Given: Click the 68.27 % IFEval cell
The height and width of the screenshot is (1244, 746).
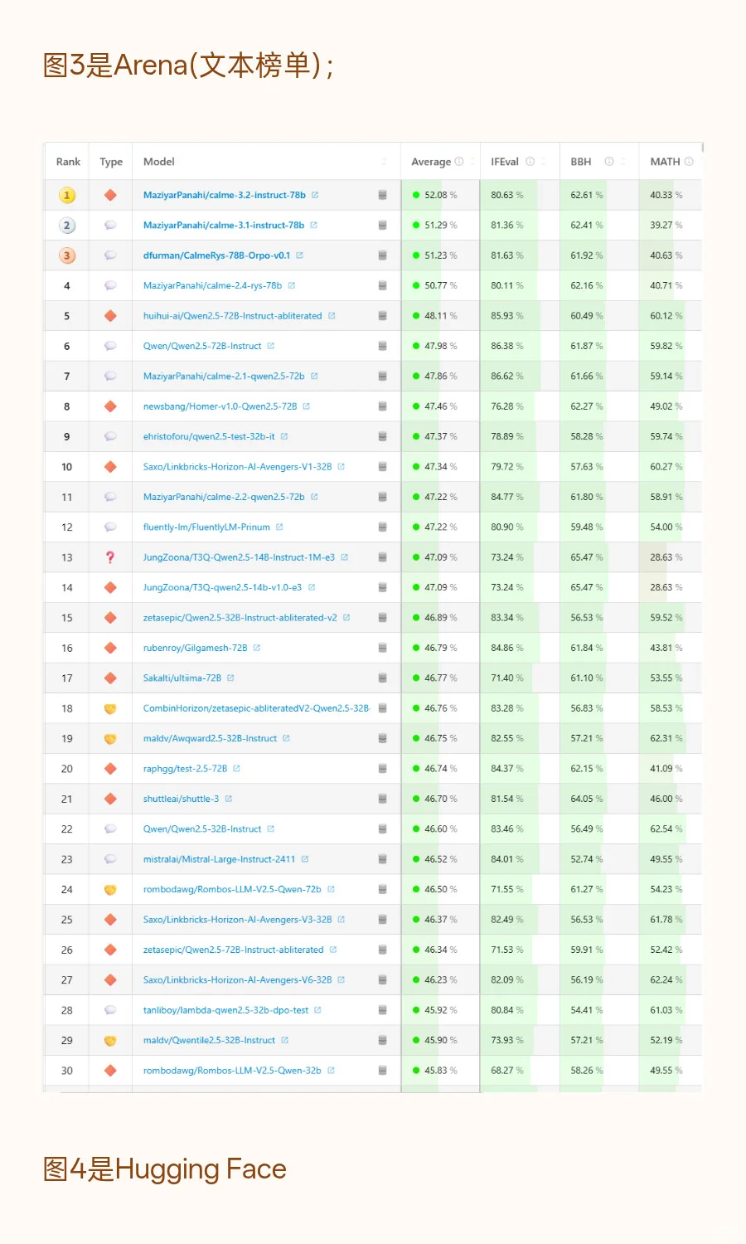Looking at the screenshot, I should point(520,1071).
